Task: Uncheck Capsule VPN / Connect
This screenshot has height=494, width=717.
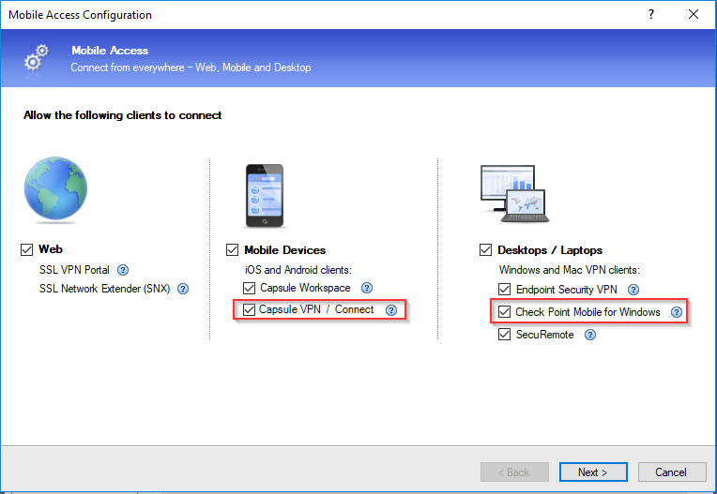Action: point(249,309)
